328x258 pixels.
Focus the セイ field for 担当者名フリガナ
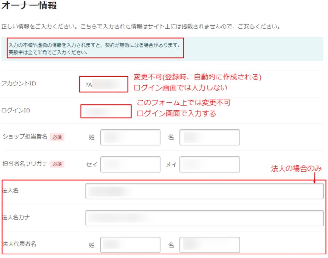point(130,164)
